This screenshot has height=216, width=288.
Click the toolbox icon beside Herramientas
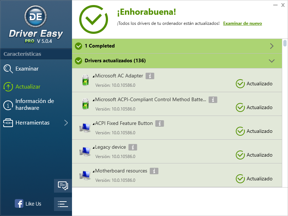click(x=8, y=123)
